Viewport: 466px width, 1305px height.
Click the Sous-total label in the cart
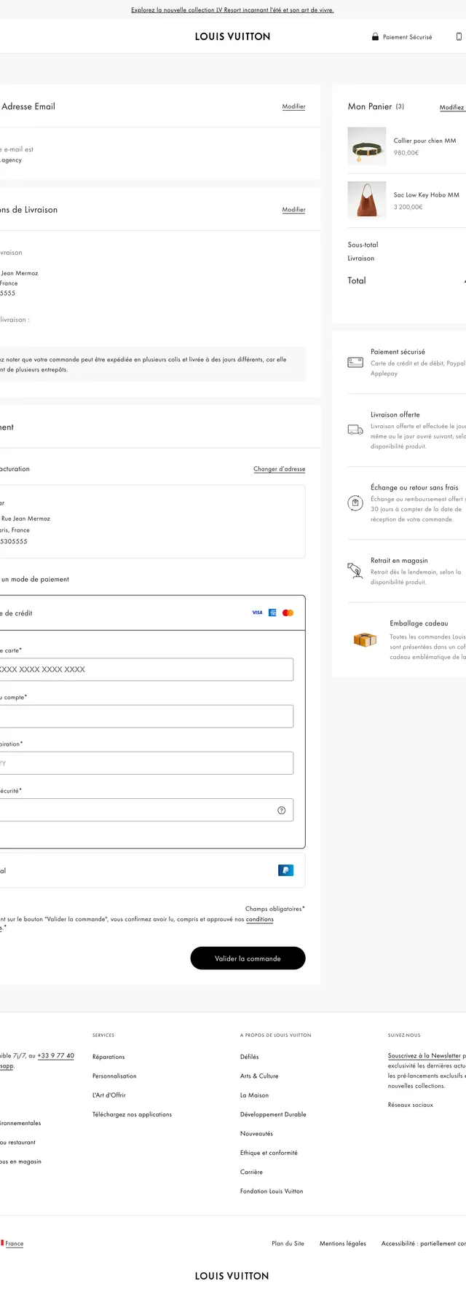pyautogui.click(x=363, y=245)
